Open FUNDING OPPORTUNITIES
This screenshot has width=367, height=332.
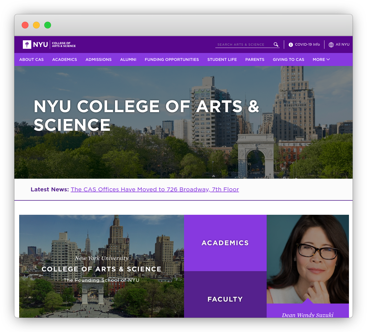click(172, 59)
